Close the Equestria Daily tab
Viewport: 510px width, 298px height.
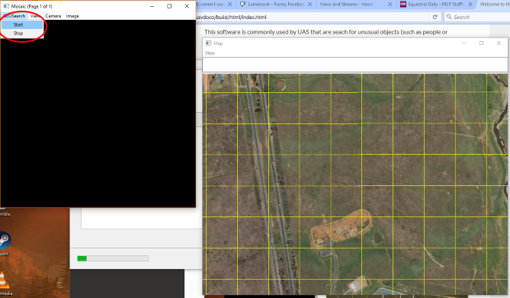[470, 5]
